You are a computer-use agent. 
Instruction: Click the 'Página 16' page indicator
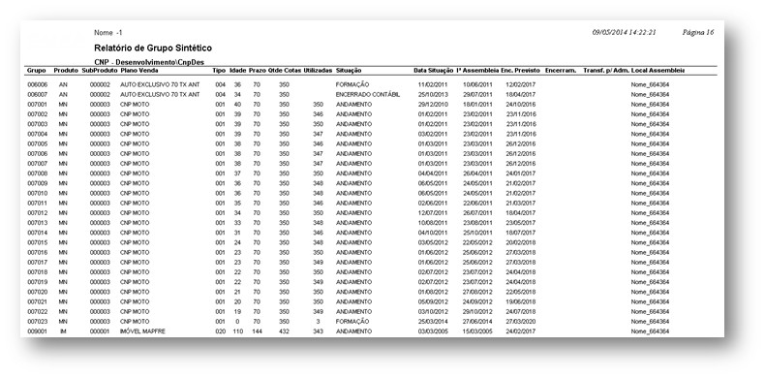pos(697,32)
